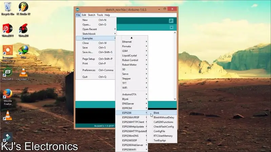
Task: Open the Mixcraft 8 desktop shortcut
Action: pyautogui.click(x=7, y=74)
